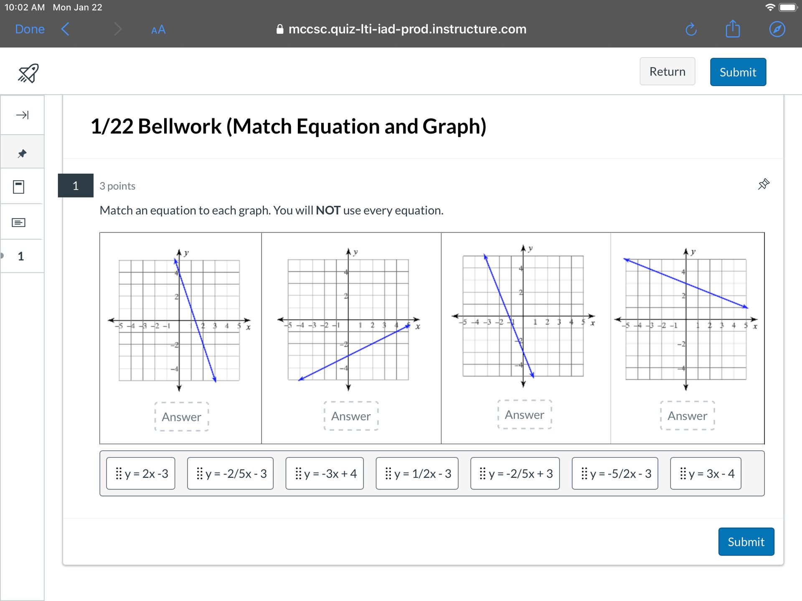Pick the y = -3x + 4 equation tile

[325, 473]
